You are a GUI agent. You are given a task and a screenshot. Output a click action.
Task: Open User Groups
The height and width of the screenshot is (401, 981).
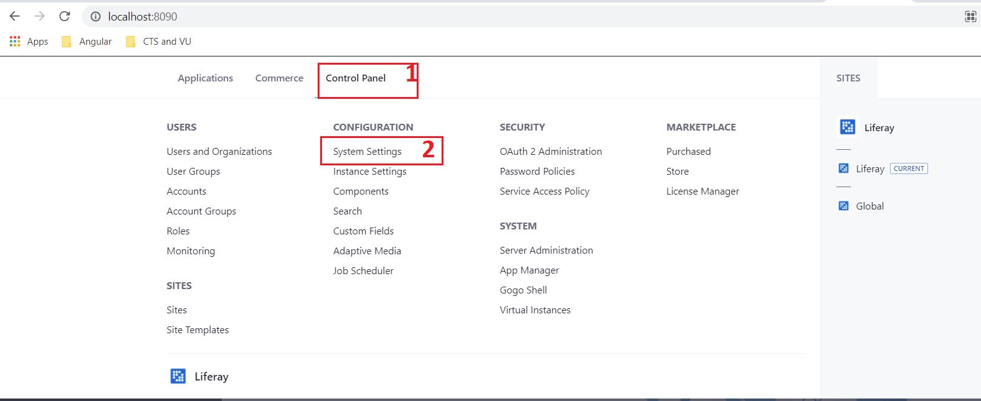click(x=193, y=172)
